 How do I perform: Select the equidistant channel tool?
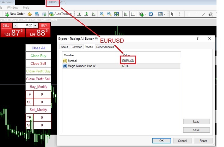pyautogui.click(x=211, y=14)
